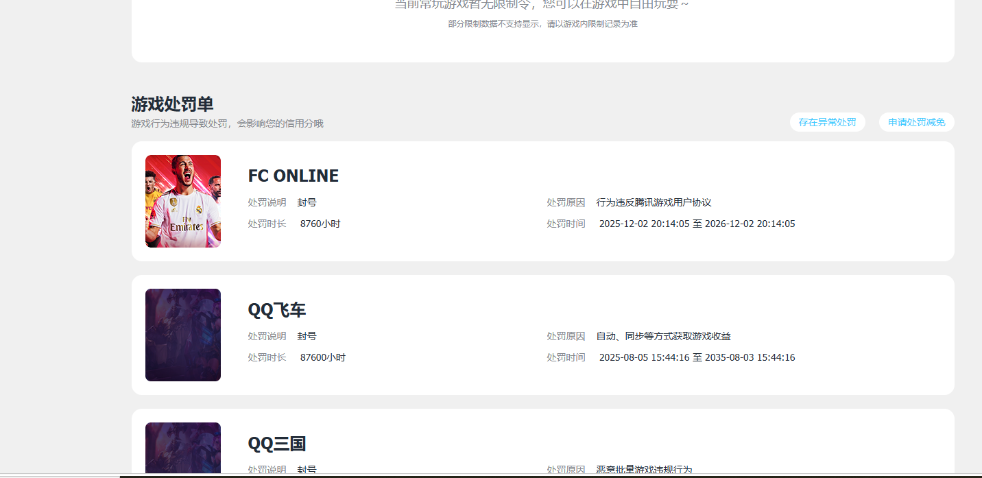Select the FC ONLINE title text
This screenshot has height=478, width=982.
point(294,176)
